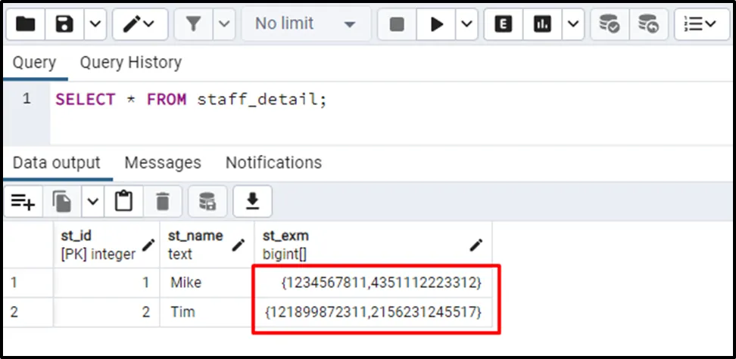The height and width of the screenshot is (359, 736).
Task: Open the Copy options dropdown arrow
Action: 92,201
